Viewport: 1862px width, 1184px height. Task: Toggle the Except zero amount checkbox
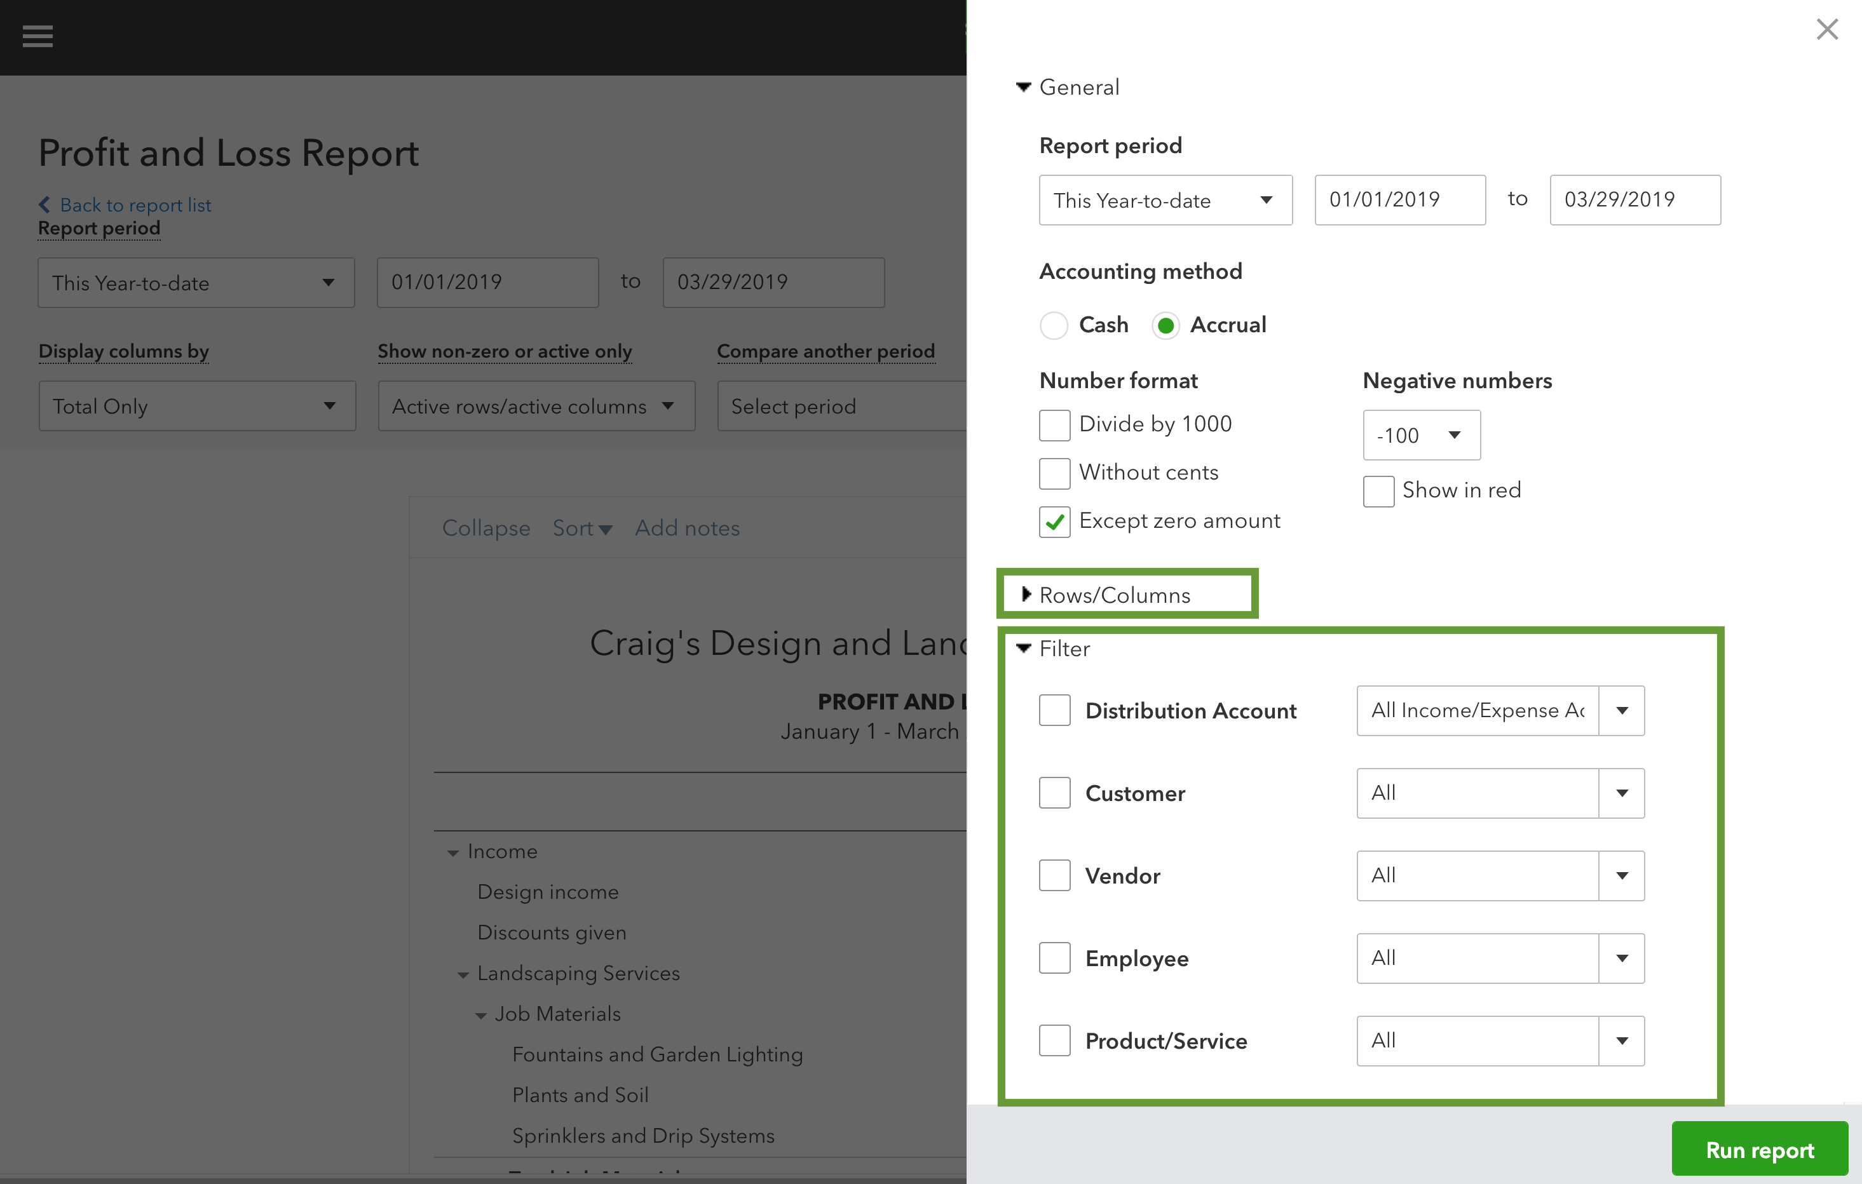(x=1054, y=520)
